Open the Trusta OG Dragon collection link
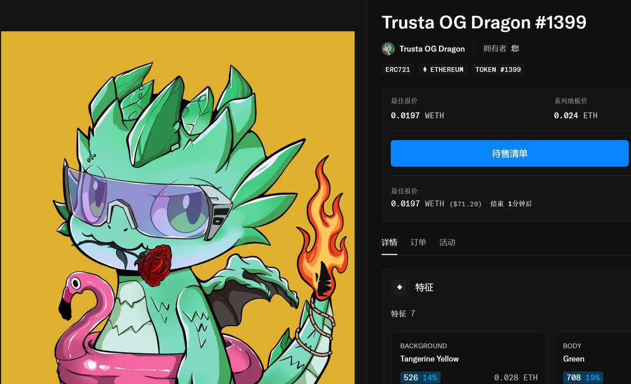The image size is (631, 384). 432,49
